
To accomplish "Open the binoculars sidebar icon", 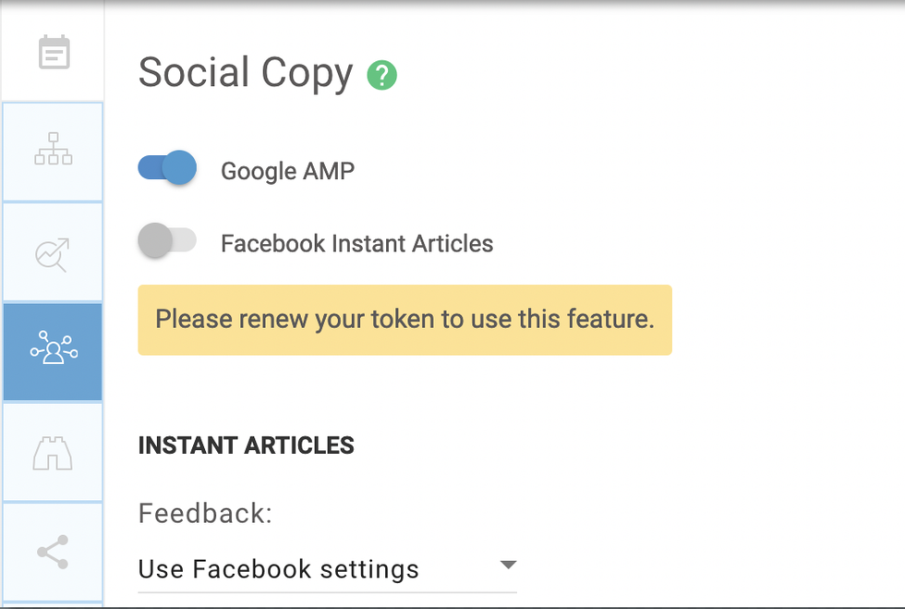I will [x=53, y=453].
